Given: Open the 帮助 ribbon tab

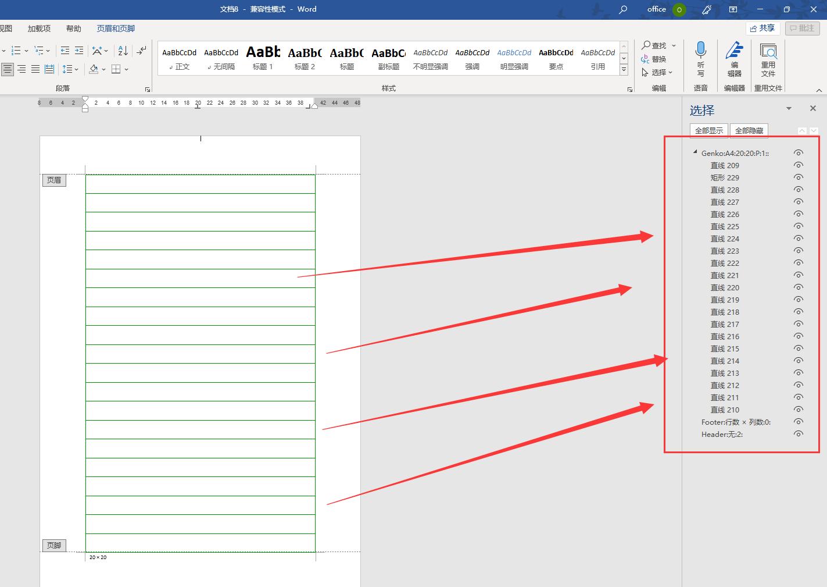Looking at the screenshot, I should [x=74, y=29].
